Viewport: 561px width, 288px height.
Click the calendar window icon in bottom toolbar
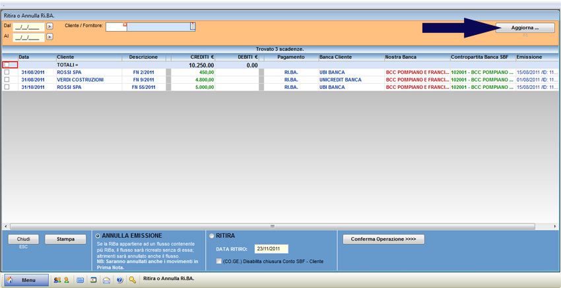pyautogui.click(x=94, y=280)
